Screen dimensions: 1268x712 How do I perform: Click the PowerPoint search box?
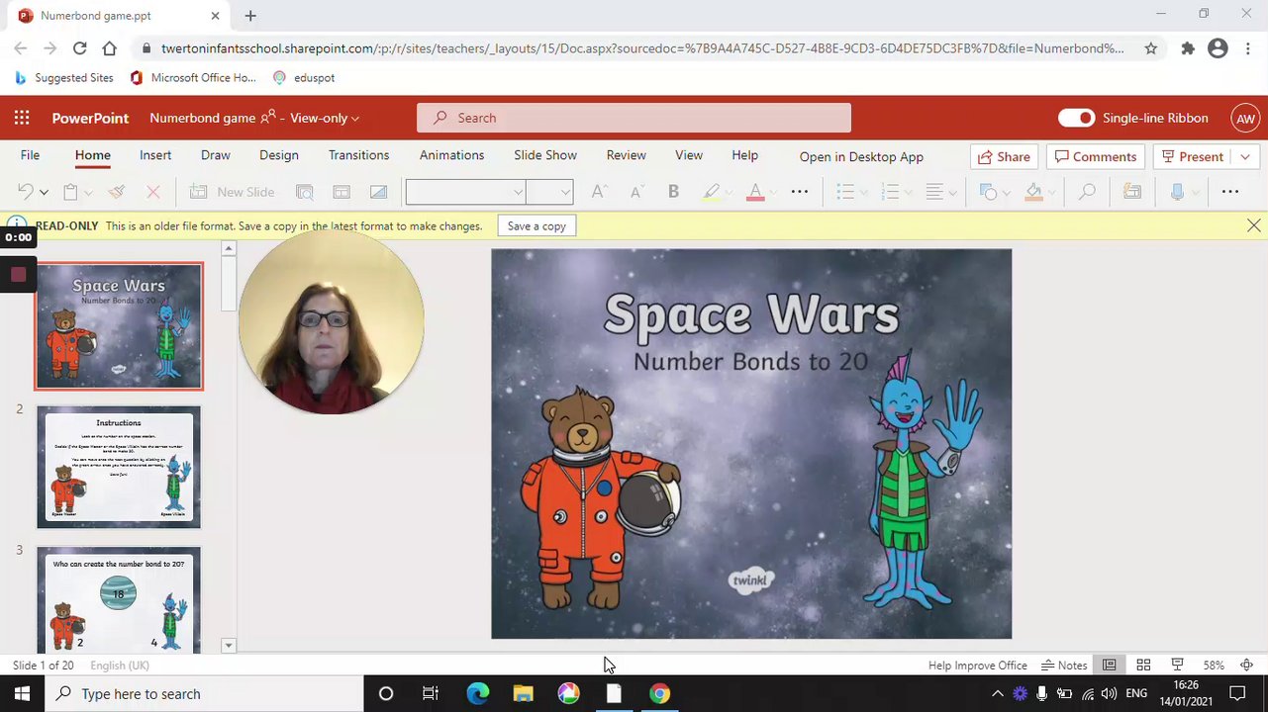(634, 118)
